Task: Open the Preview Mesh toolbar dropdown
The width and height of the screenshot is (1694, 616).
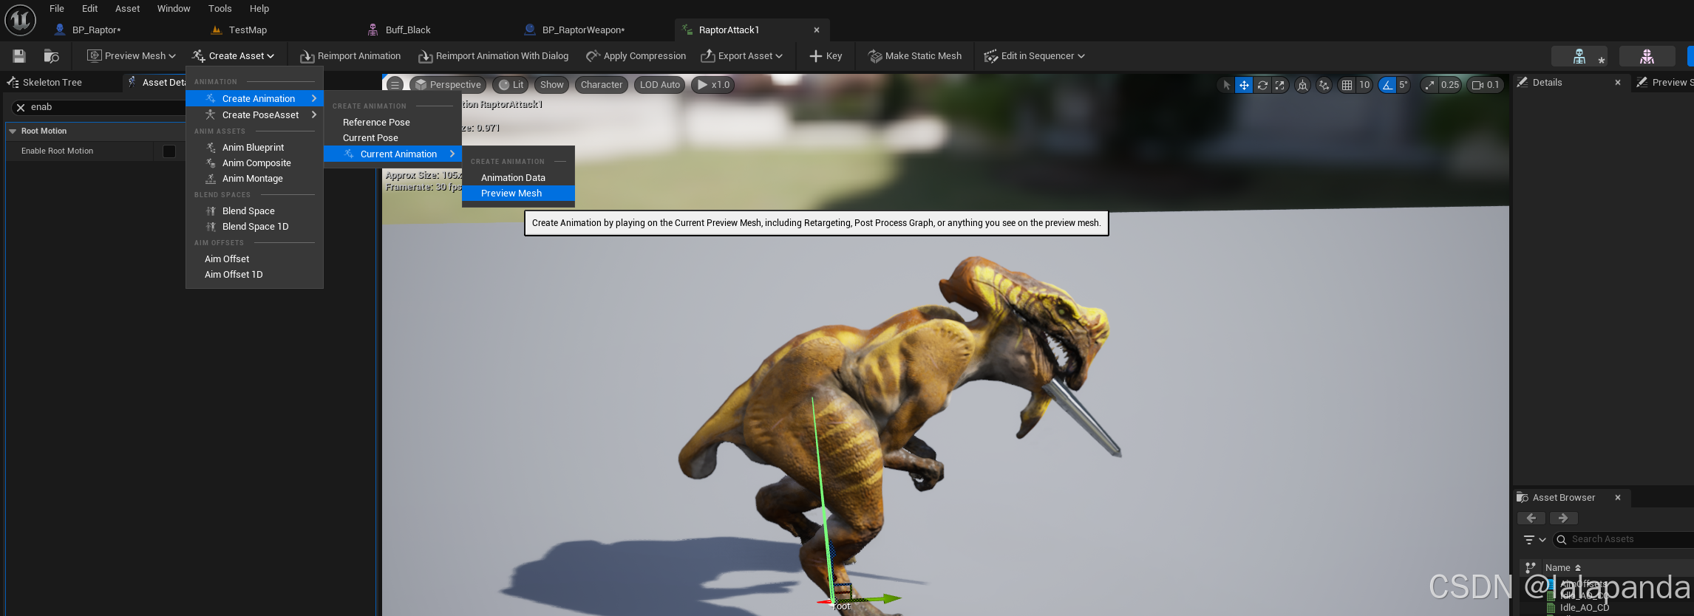Action: pyautogui.click(x=132, y=56)
